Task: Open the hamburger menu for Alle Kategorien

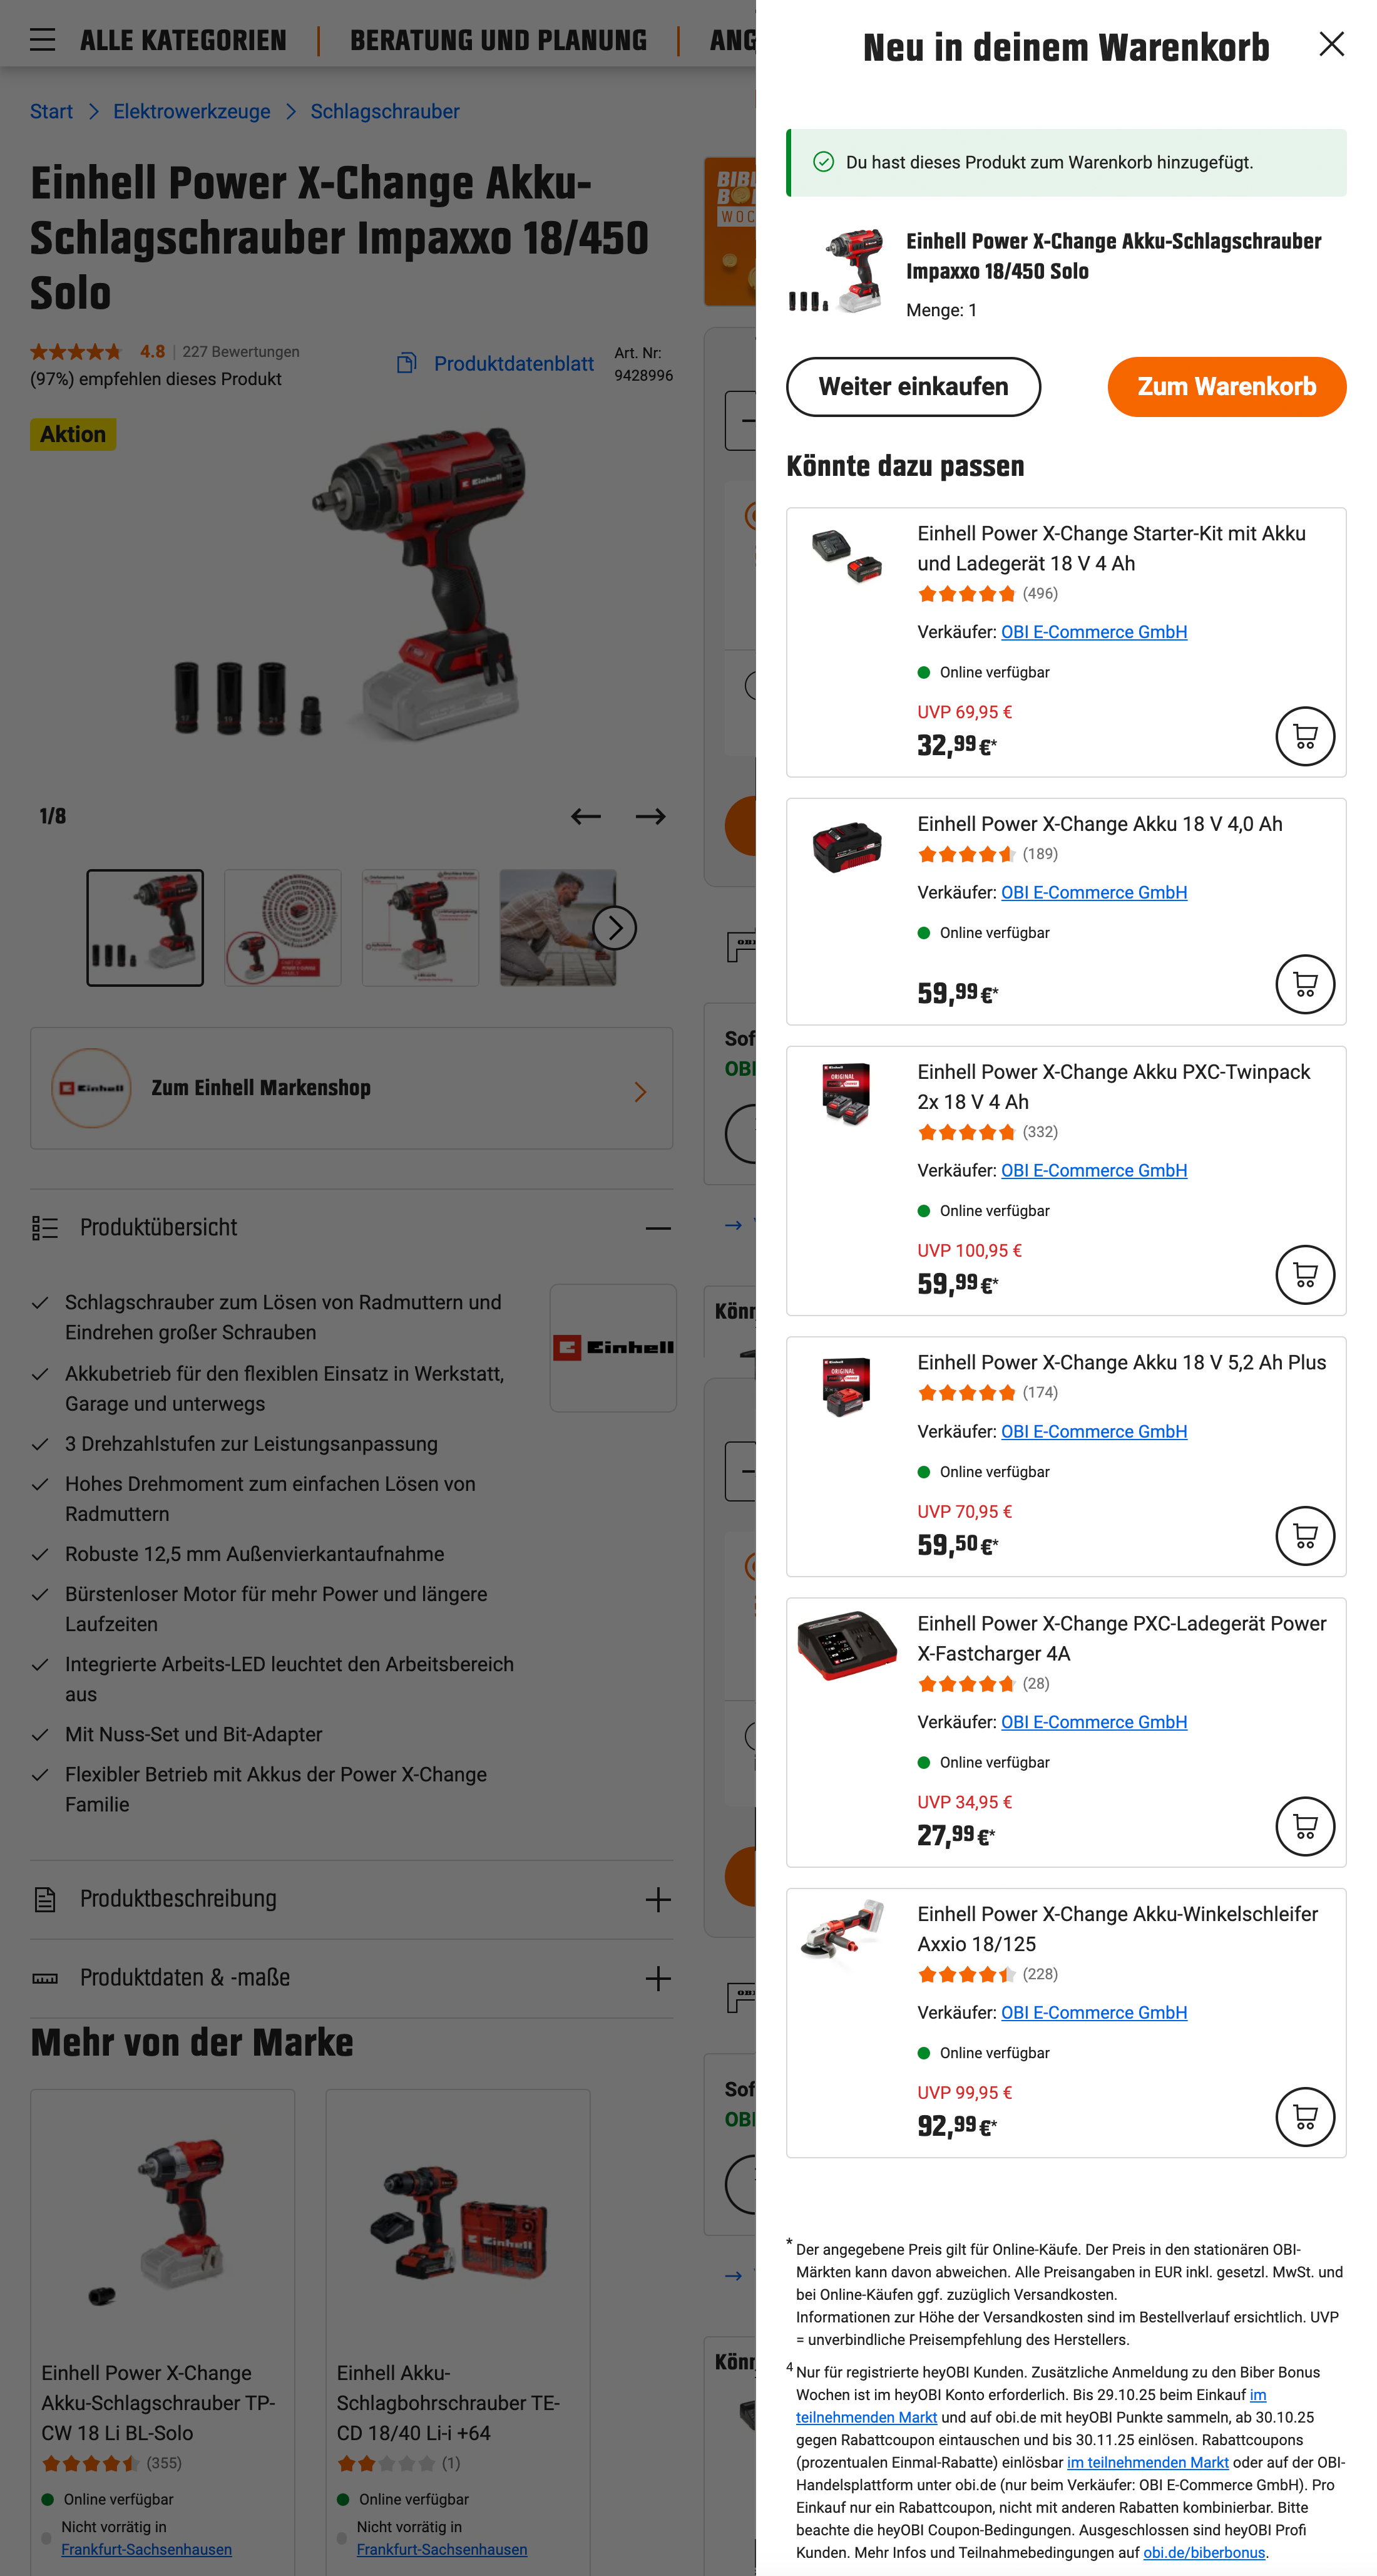Action: pyautogui.click(x=42, y=40)
